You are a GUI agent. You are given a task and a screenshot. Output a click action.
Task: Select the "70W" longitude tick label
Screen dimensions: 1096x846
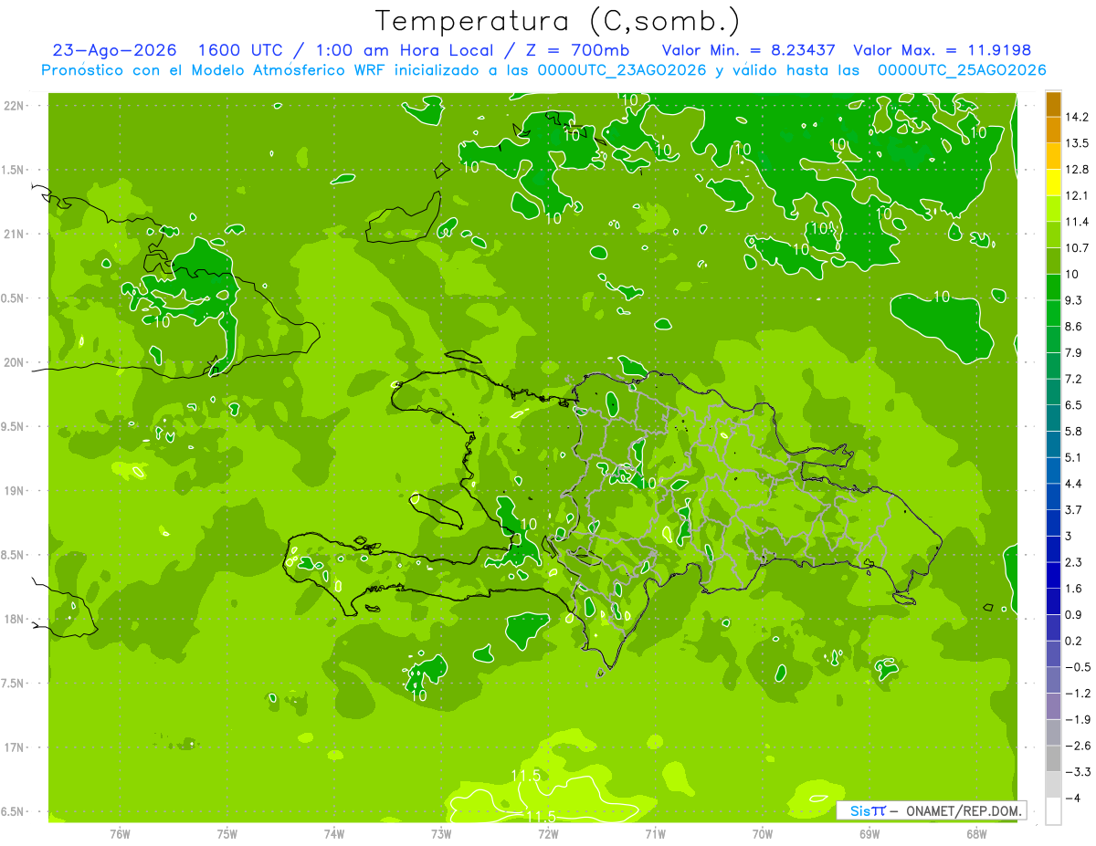(762, 834)
